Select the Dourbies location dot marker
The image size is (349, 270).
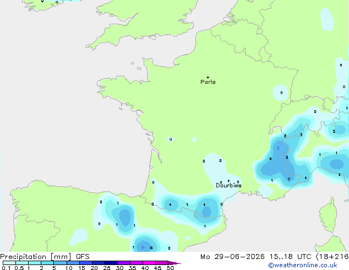[228, 181]
